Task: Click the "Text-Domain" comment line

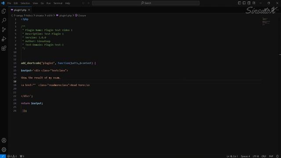Action: [43, 45]
